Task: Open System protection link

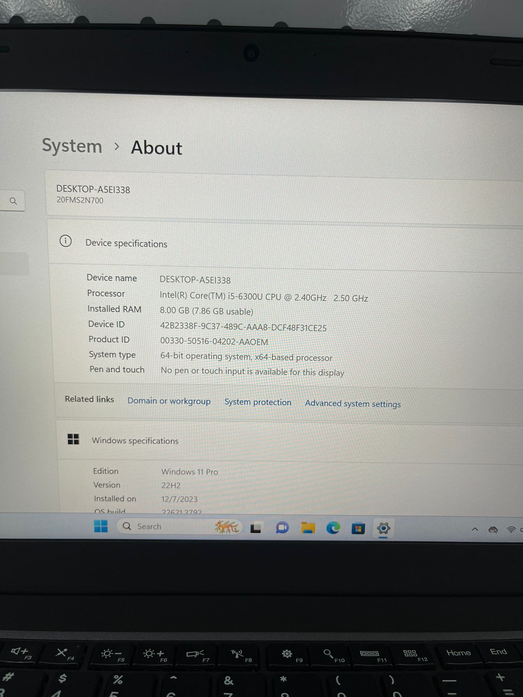Action: (x=258, y=402)
